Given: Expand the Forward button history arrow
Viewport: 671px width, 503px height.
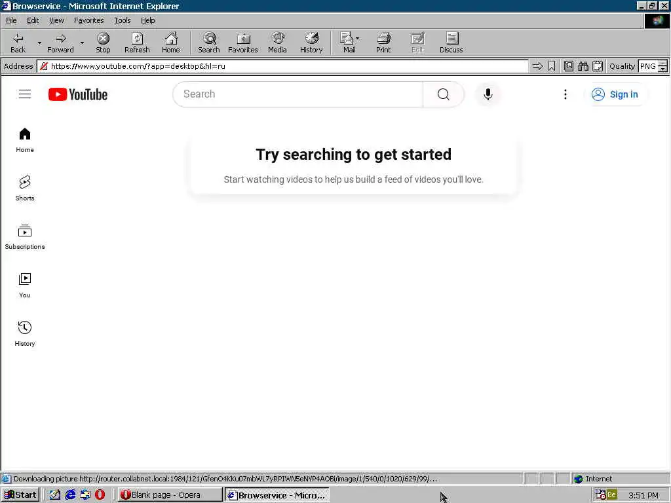Looking at the screenshot, I should [82, 43].
